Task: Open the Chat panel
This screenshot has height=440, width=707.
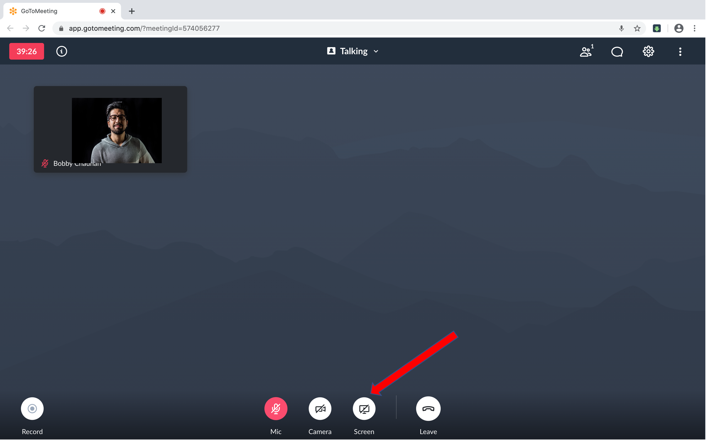Action: click(617, 51)
